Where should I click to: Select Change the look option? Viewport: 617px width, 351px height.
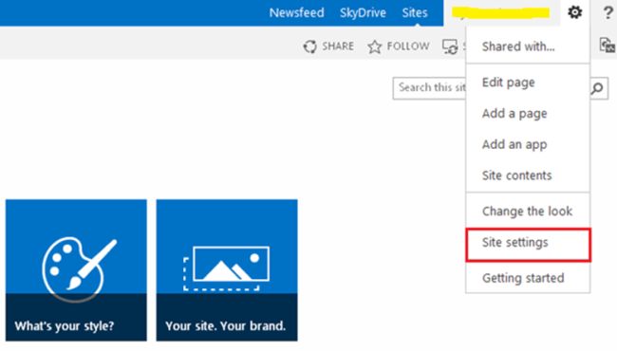528,211
